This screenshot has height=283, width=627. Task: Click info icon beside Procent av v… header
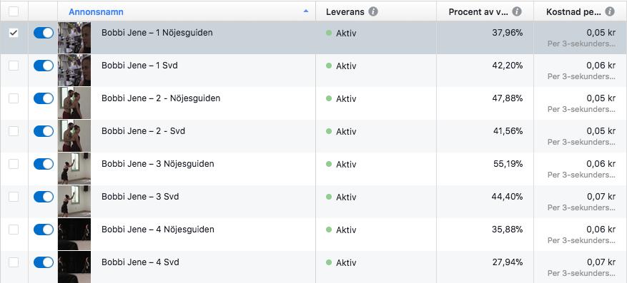point(517,11)
